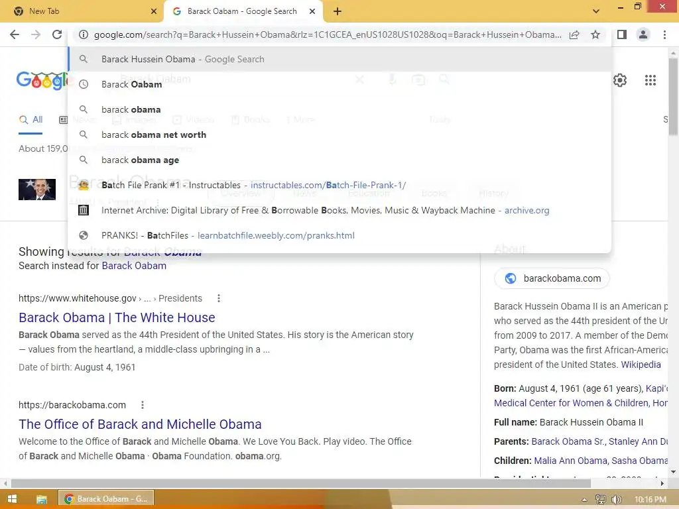Select the barack obama suggestion
This screenshot has width=679, height=509.
coord(340,109)
